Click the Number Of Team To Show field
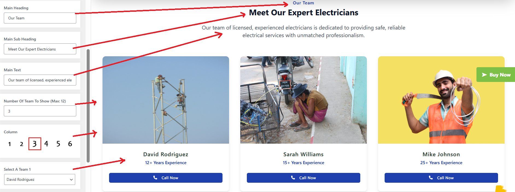 point(40,111)
